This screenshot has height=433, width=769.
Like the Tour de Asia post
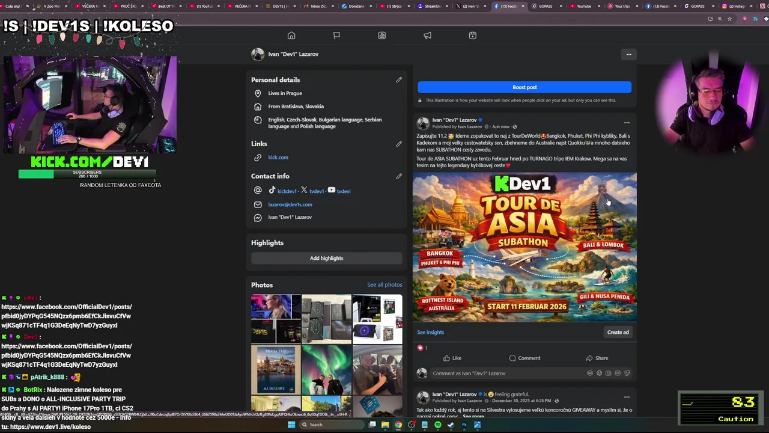point(452,358)
